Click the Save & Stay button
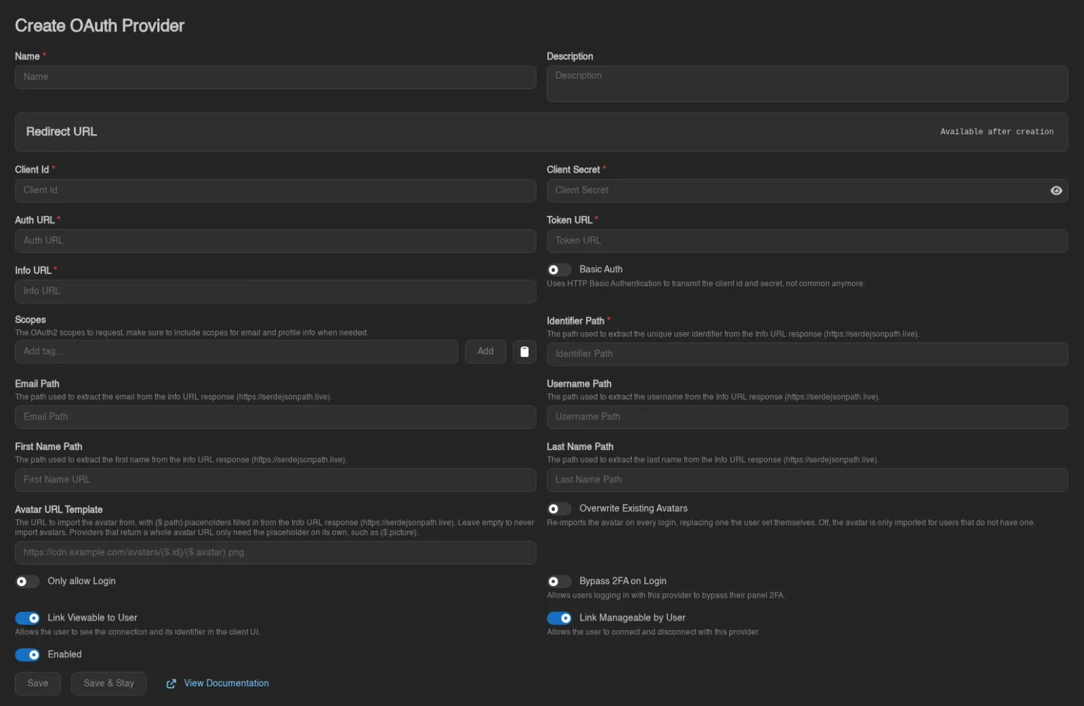1084x706 pixels. pyautogui.click(x=109, y=684)
